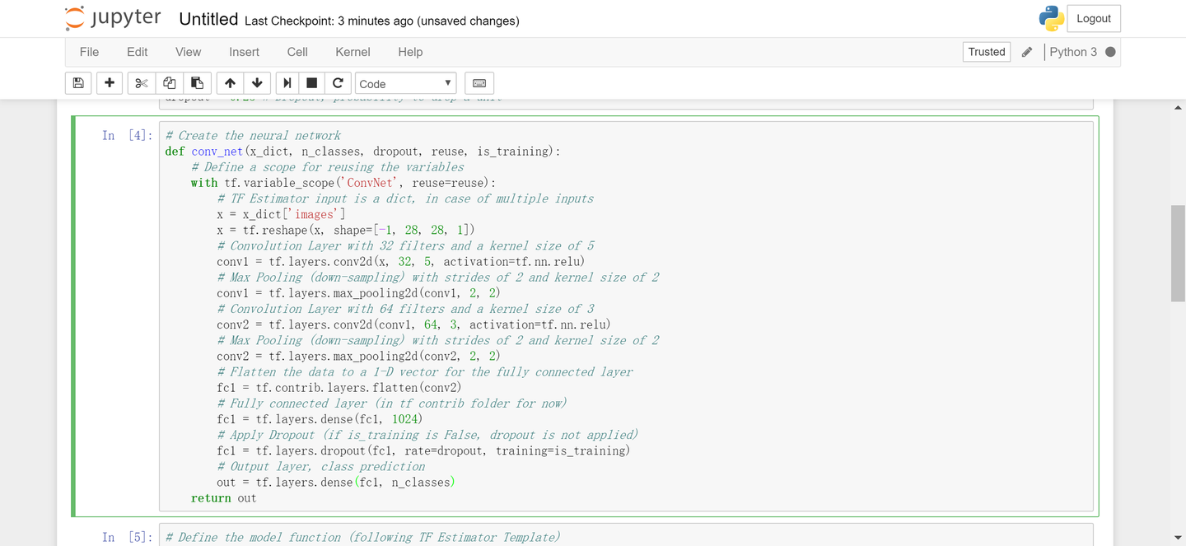Interrupt the kernel with the stop icon
The height and width of the screenshot is (546, 1186).
pos(311,83)
